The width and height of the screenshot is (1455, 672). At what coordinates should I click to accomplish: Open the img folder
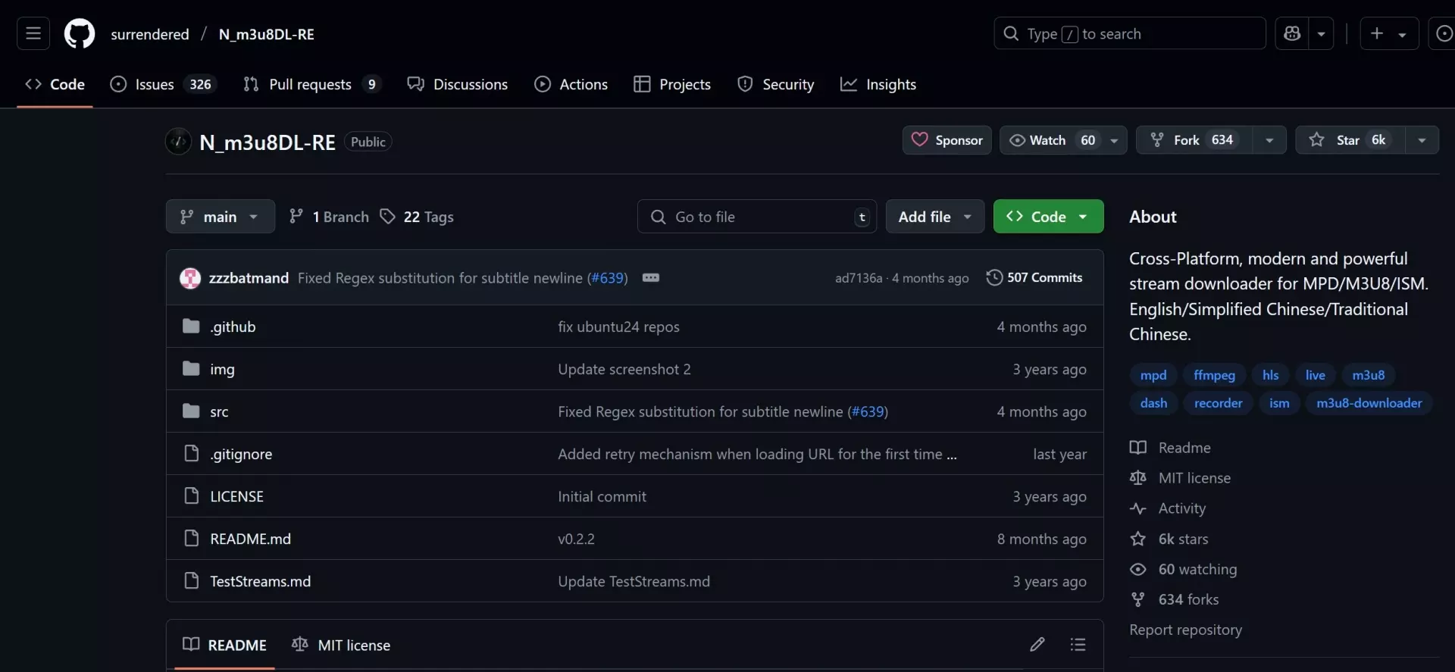pos(222,369)
